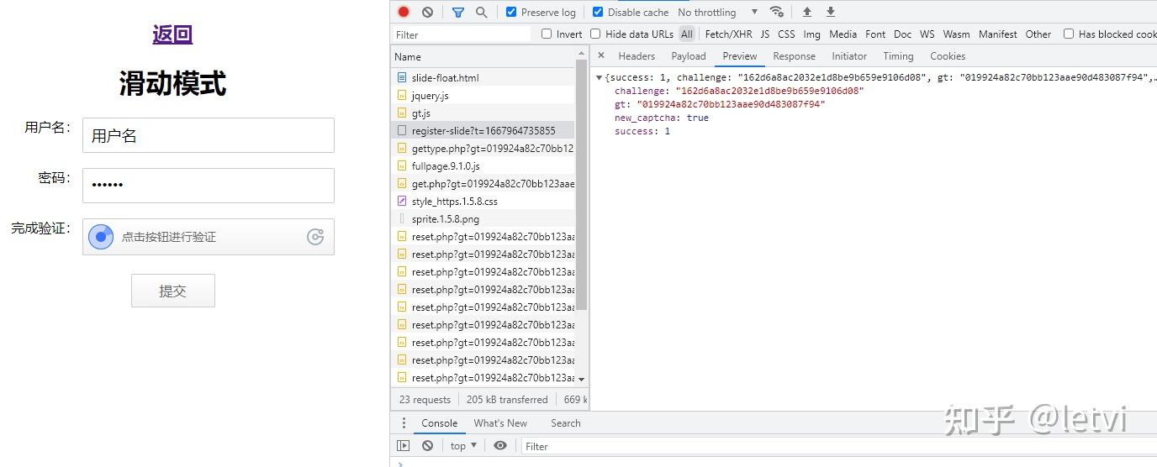1157x467 pixels.
Task: Check Hide data URLs option
Action: (595, 34)
